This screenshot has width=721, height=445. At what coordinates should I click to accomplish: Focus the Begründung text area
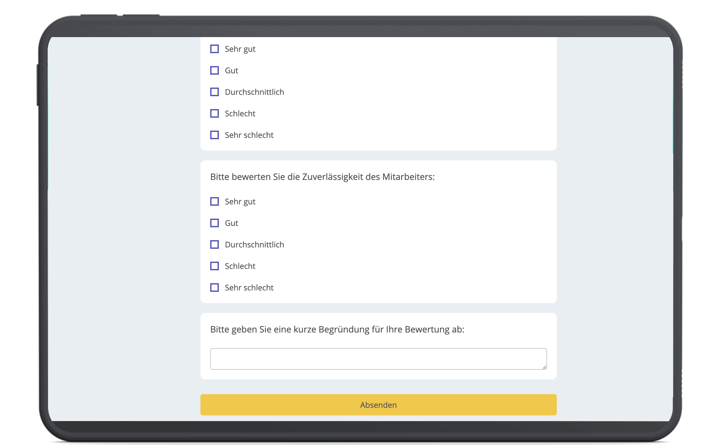pyautogui.click(x=378, y=359)
